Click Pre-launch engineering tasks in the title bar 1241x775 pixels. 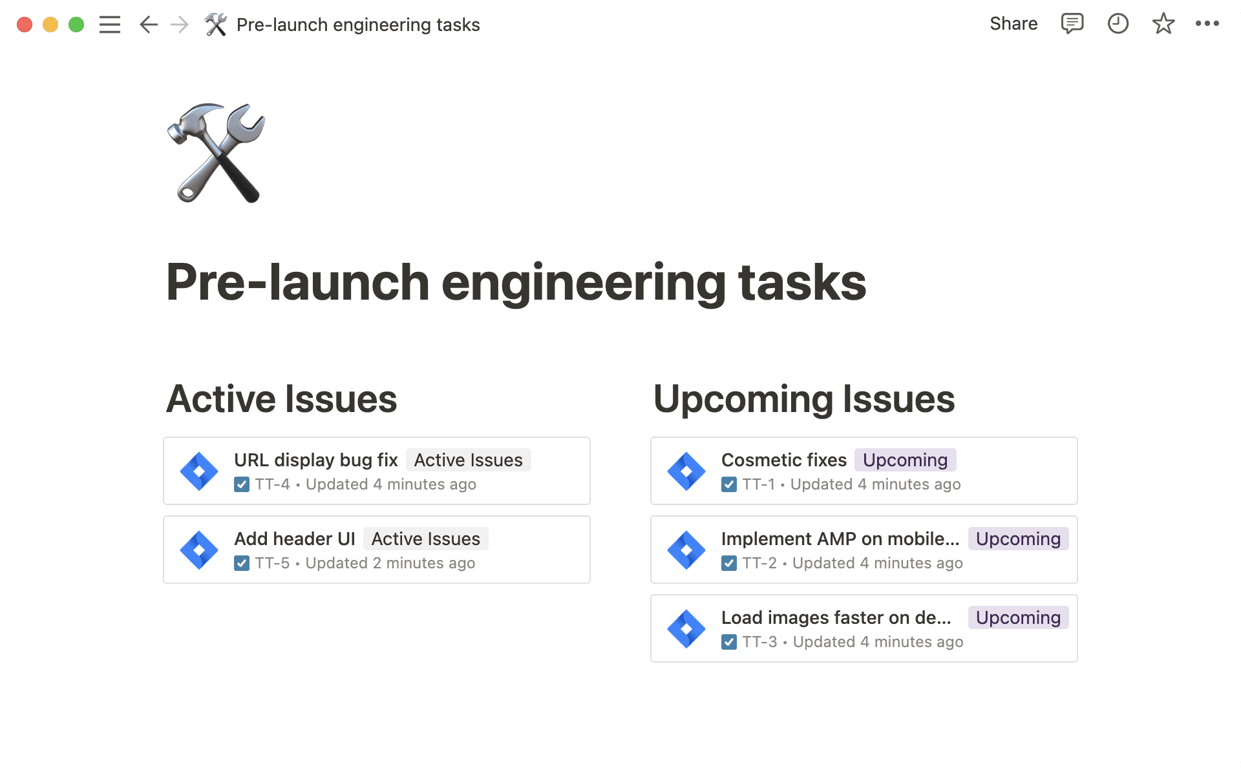coord(357,24)
